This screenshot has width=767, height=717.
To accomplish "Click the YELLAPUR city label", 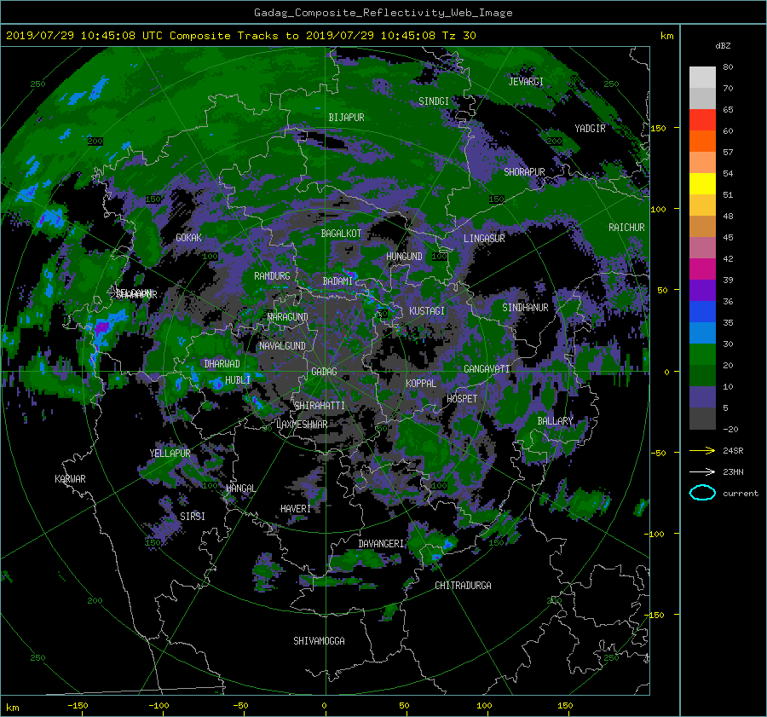I will (x=170, y=454).
